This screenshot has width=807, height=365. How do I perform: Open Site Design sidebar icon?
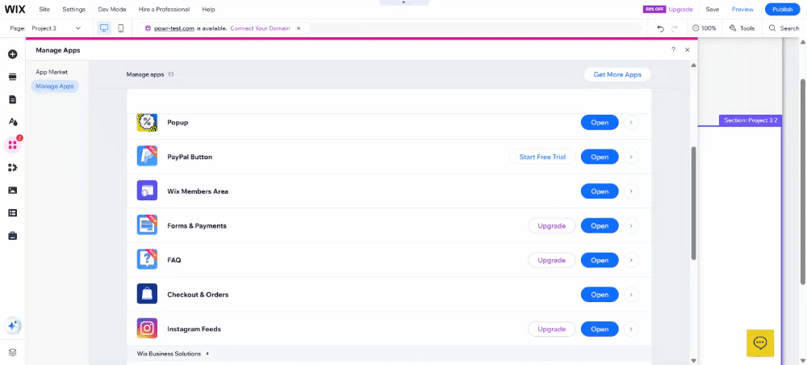[x=12, y=122]
